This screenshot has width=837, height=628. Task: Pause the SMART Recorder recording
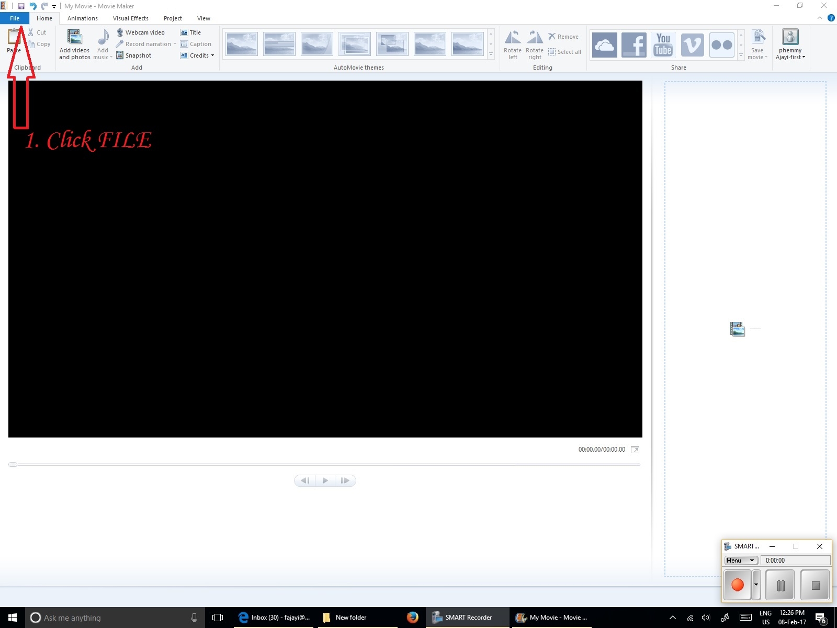[x=780, y=585]
